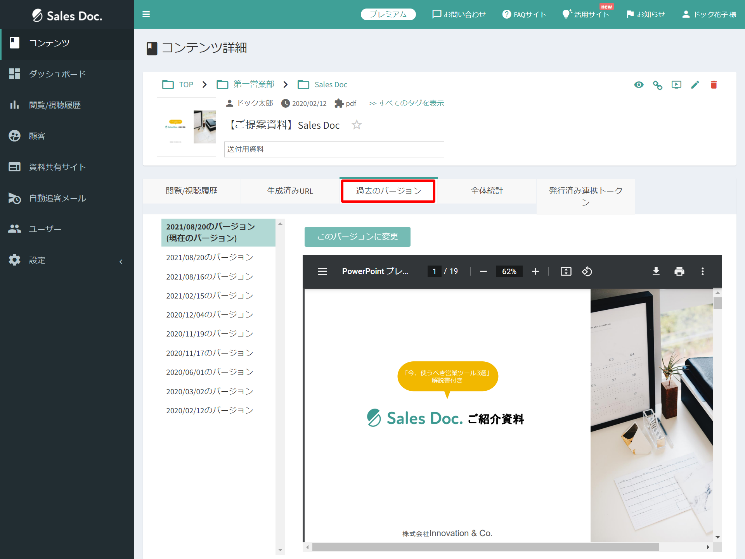Screen dimensions: 745x559
Task: Open the content preview eye icon
Action: pos(639,85)
